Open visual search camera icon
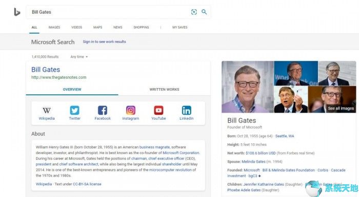This screenshot has height=197, width=359. [194, 12]
